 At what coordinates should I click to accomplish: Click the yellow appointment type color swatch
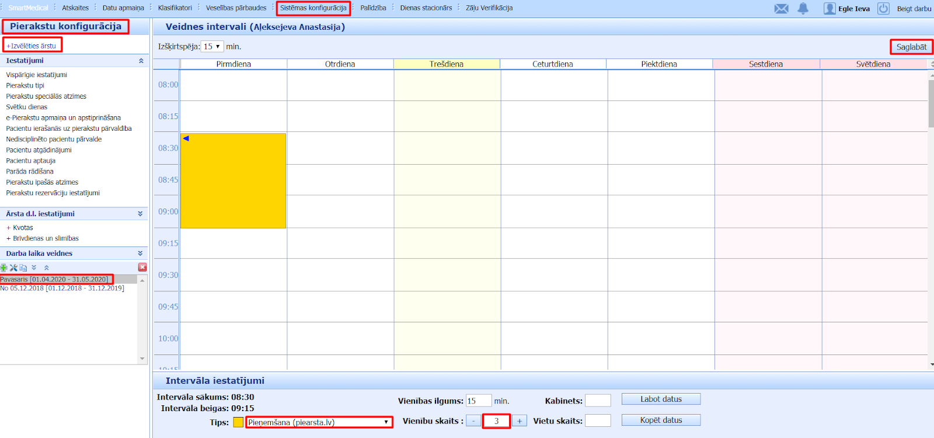[238, 422]
